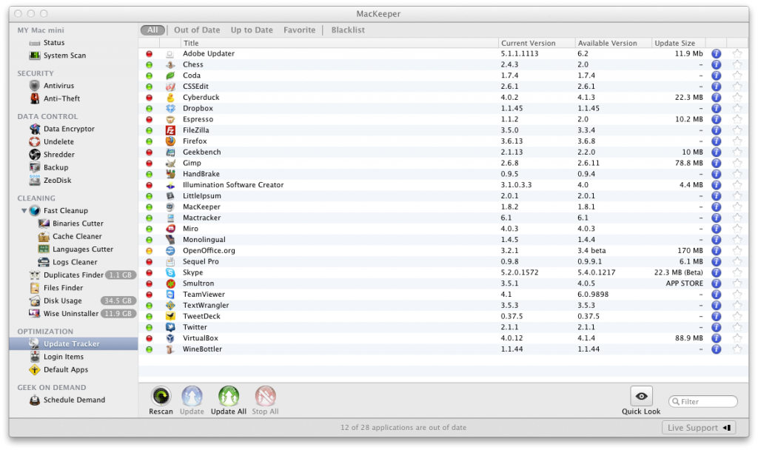The height and width of the screenshot is (450, 758).
Task: Click the Default Apps icon
Action: point(34,370)
